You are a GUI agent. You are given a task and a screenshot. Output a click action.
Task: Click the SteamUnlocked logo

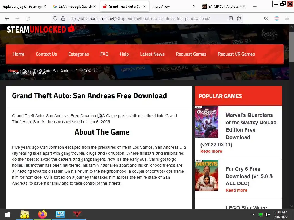pyautogui.click(x=41, y=30)
